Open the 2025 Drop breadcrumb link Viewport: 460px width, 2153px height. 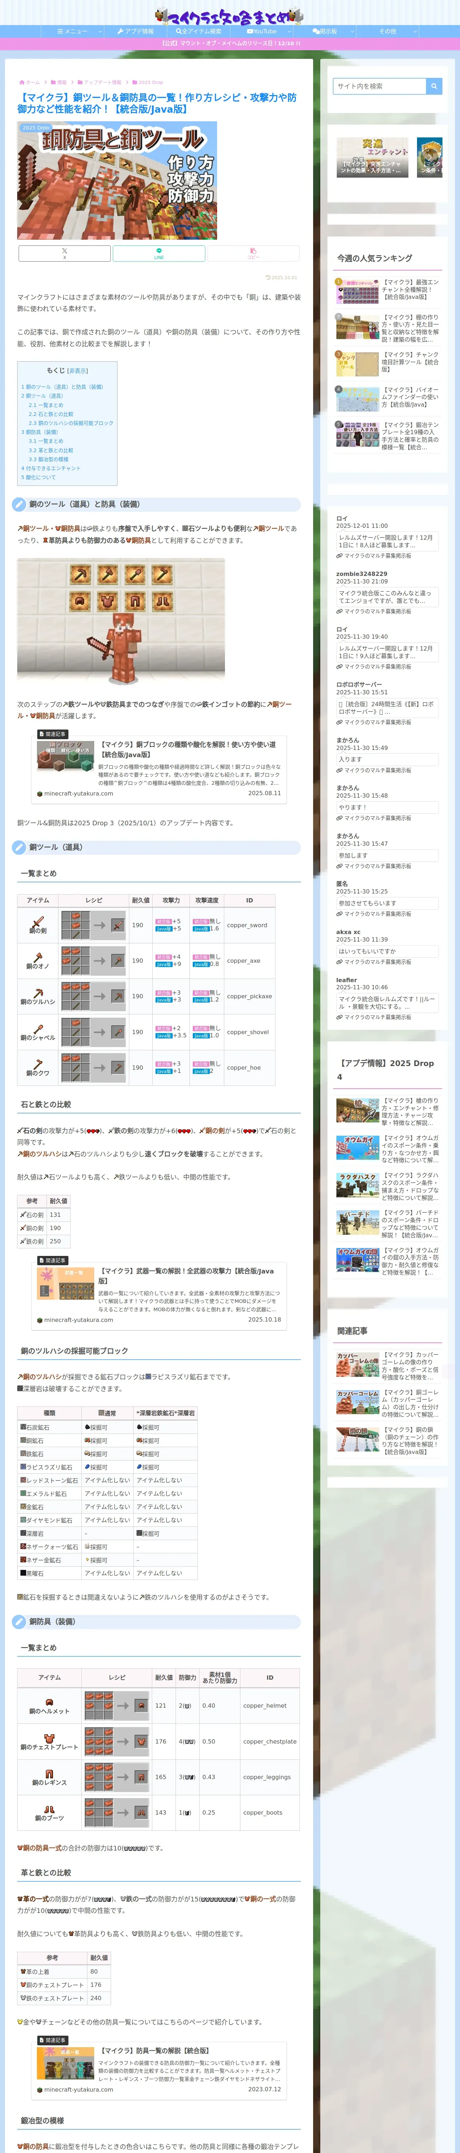point(148,83)
